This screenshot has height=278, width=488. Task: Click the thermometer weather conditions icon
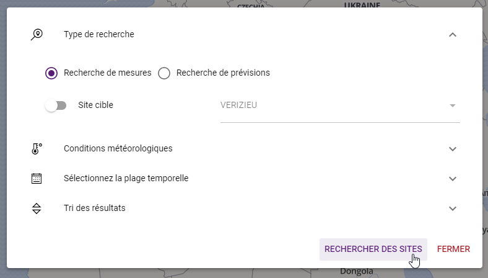click(37, 148)
